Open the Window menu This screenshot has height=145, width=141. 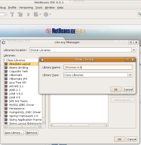pos(50,8)
